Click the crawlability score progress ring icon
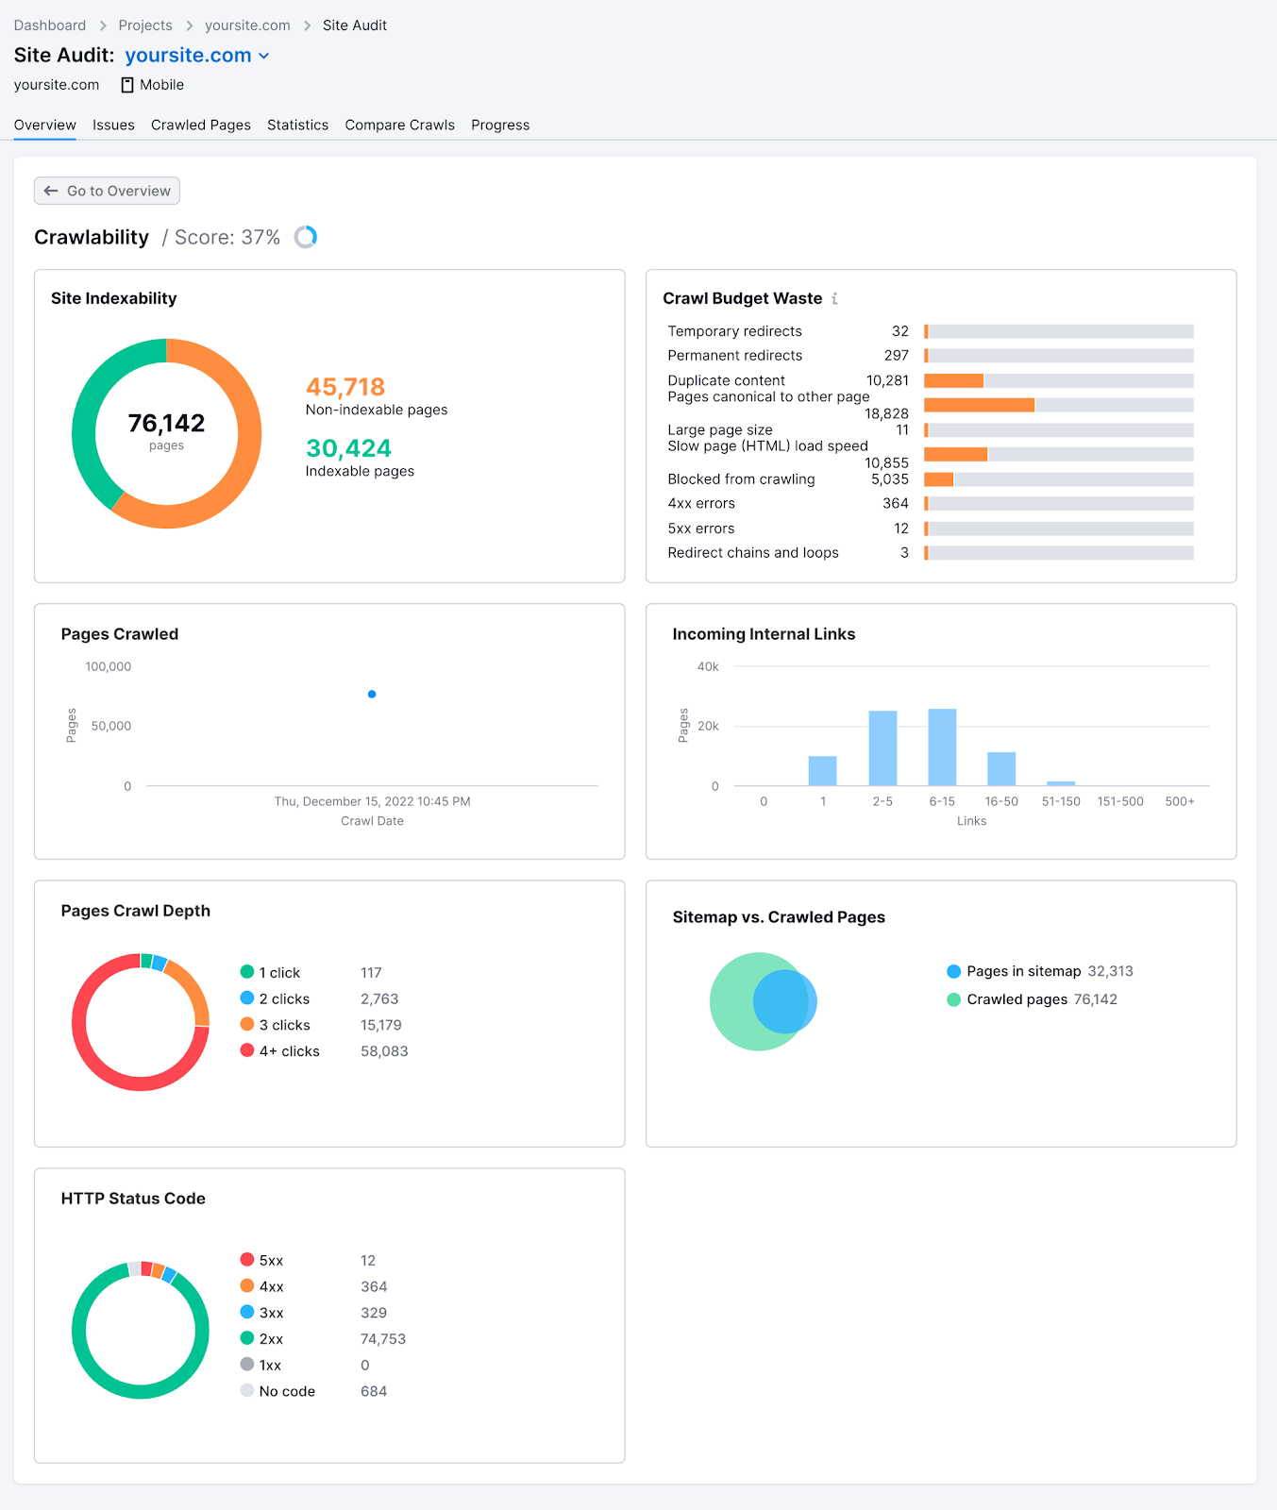The image size is (1277, 1510). (306, 237)
